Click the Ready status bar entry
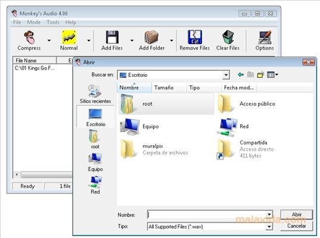 [27, 186]
